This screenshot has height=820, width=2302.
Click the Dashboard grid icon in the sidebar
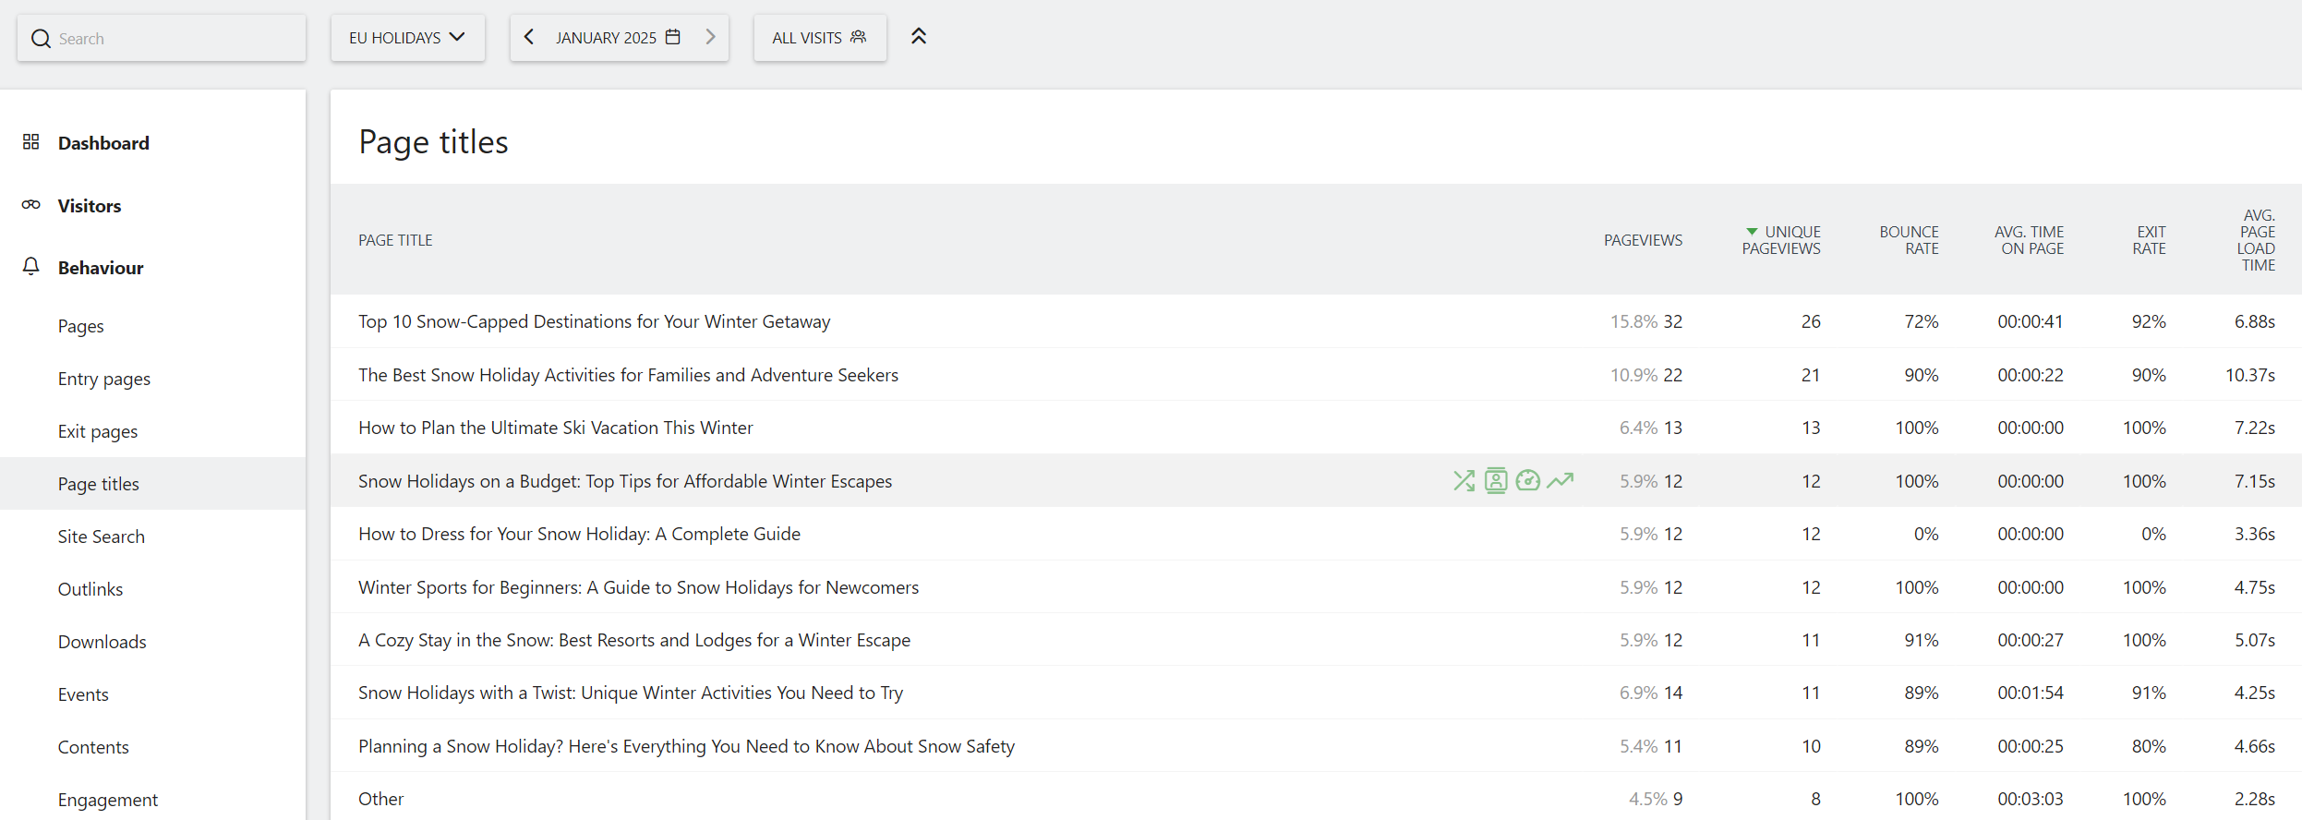(x=31, y=142)
